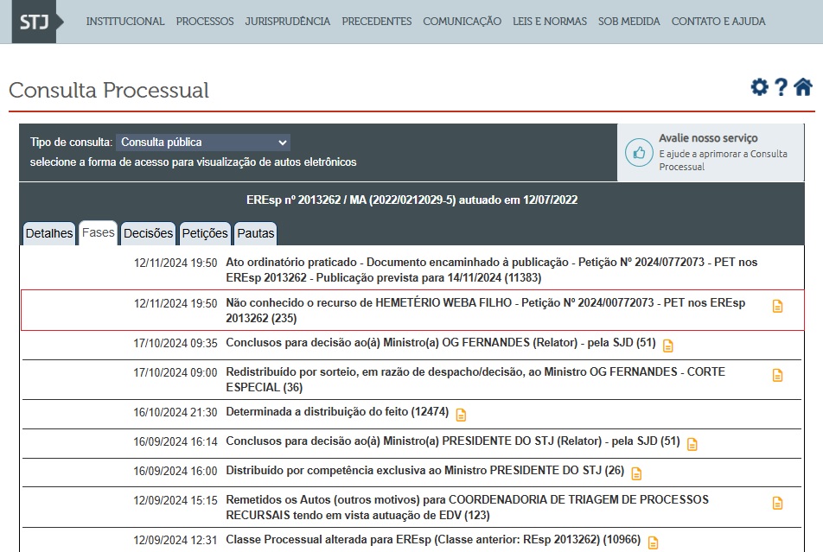Open the Processos menu

[x=205, y=21]
